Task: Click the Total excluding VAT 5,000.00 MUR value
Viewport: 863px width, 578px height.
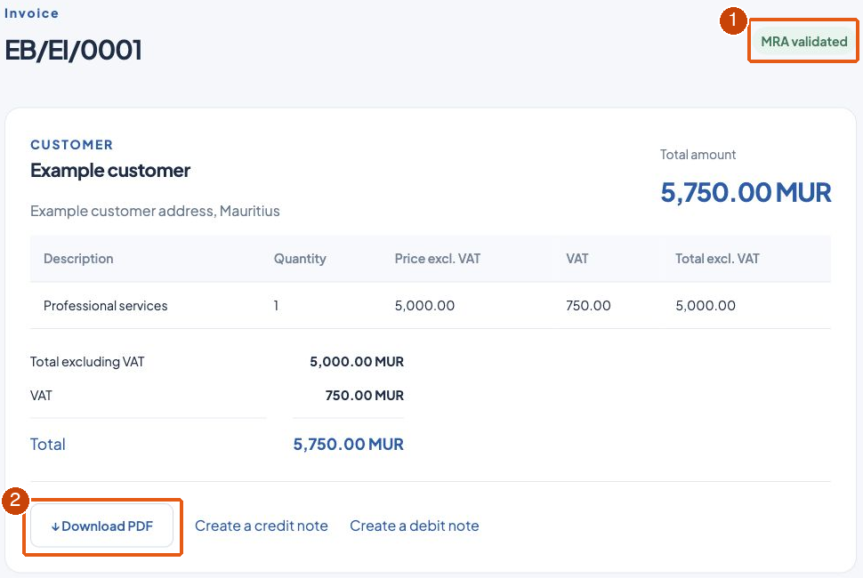Action: 357,362
